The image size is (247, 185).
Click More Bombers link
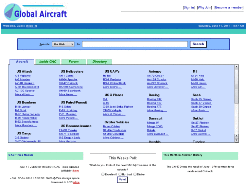coord(26,126)
